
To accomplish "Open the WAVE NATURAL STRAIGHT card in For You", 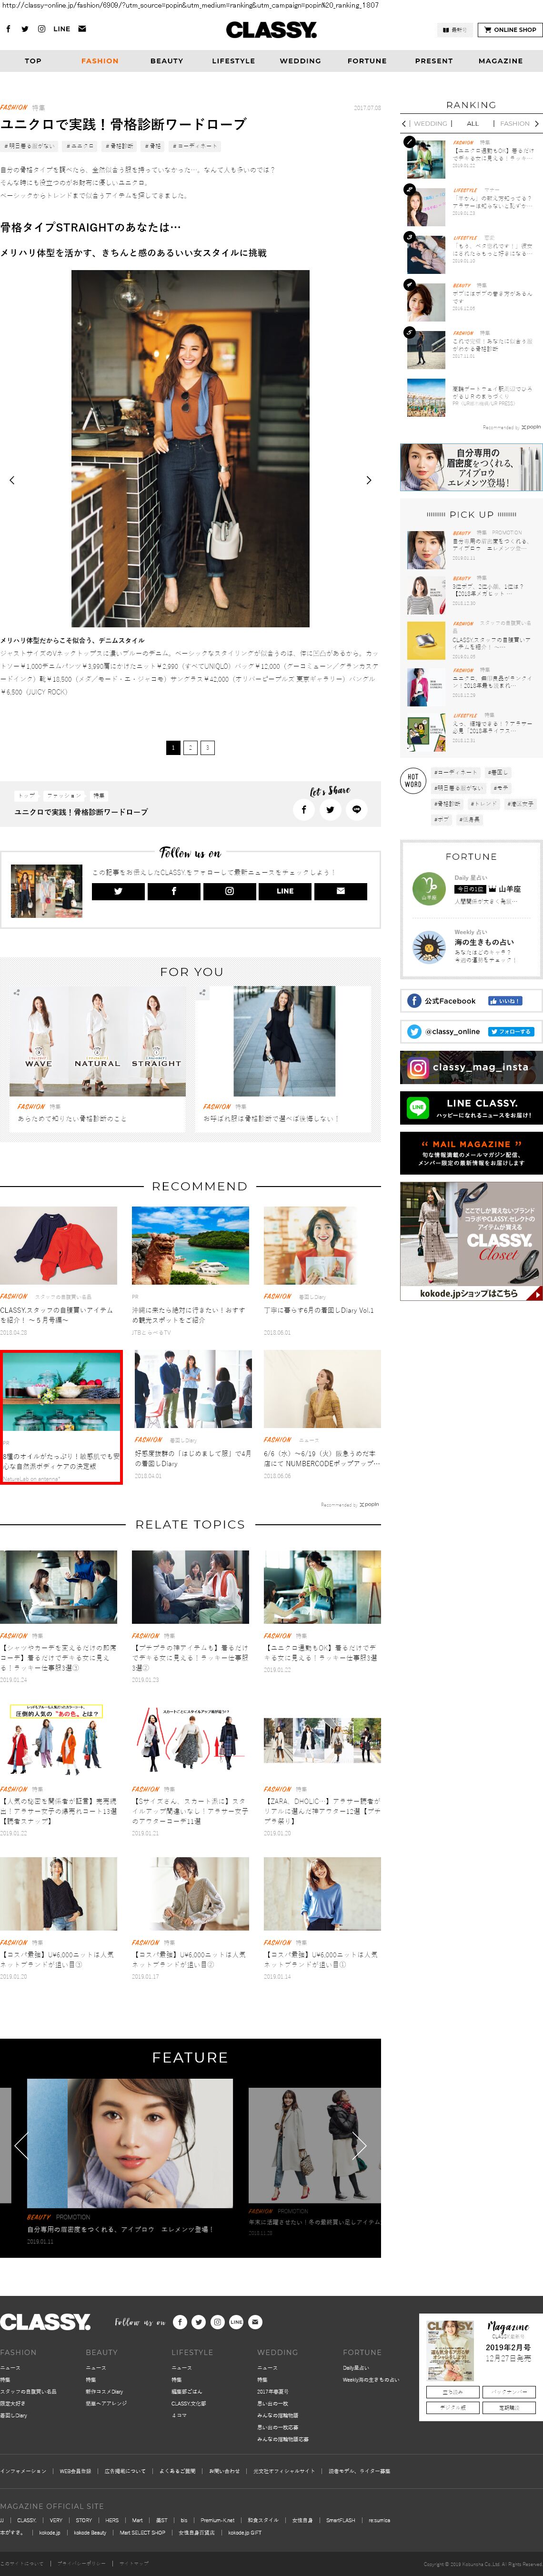I will (x=98, y=1059).
